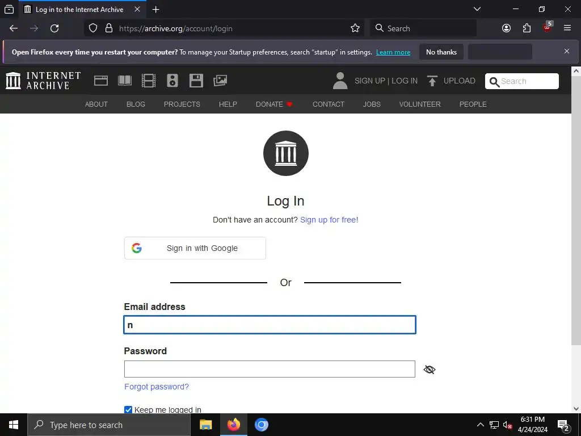Screen dimensions: 581x436
Task: Click Forgot password link
Action: pyautogui.click(x=157, y=387)
